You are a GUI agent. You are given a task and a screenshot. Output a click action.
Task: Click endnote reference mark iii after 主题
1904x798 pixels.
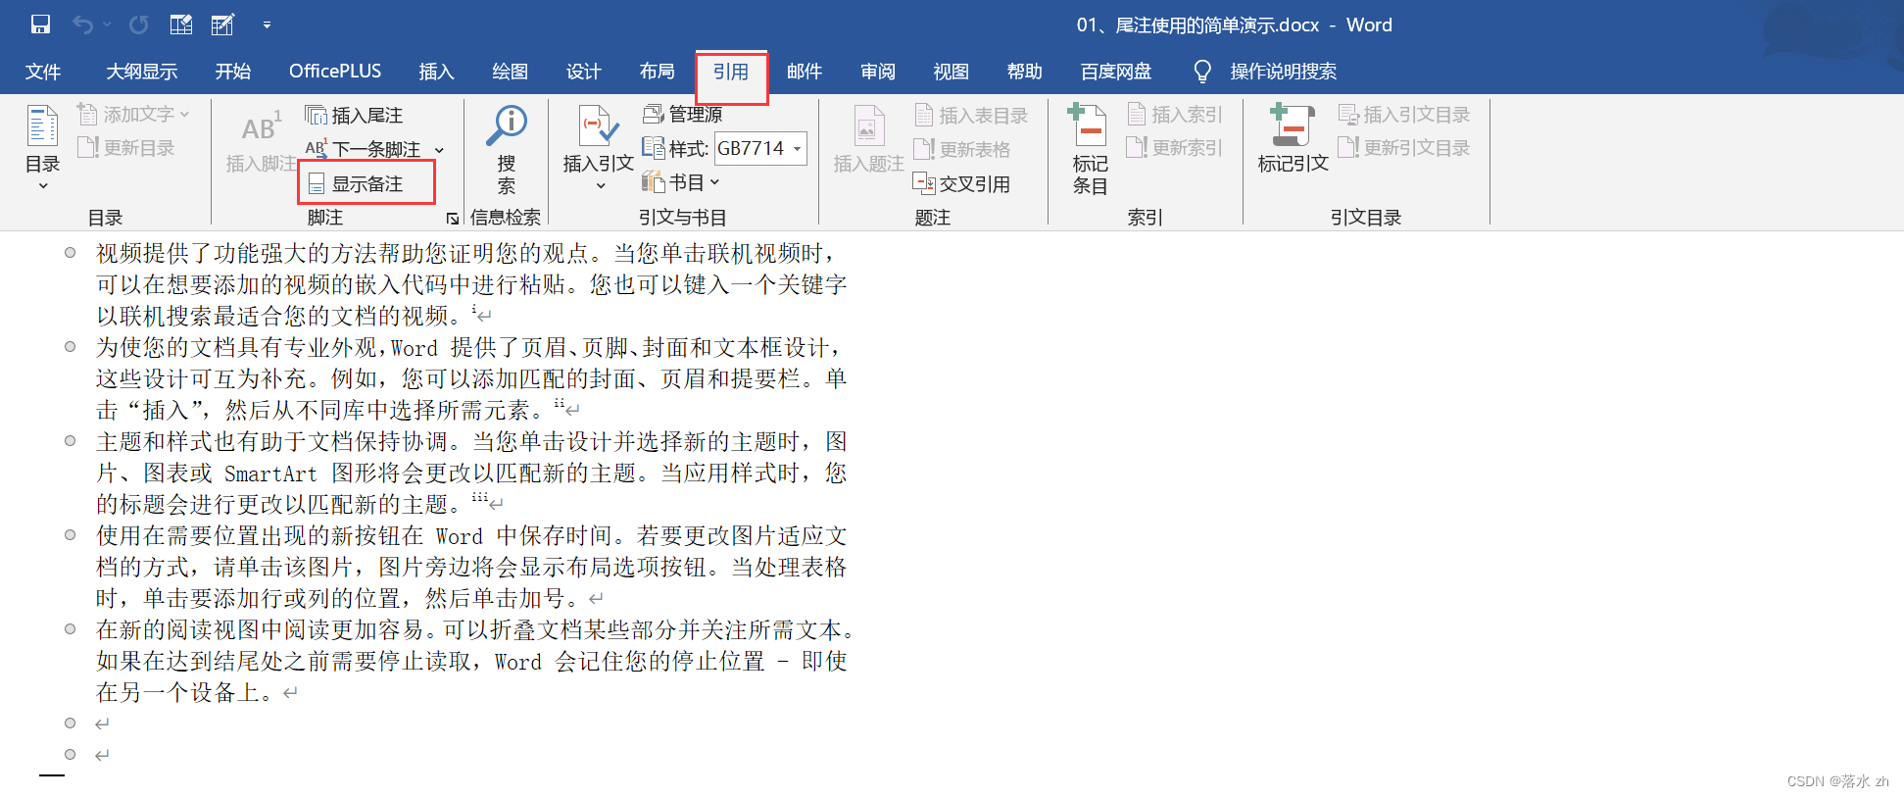click(x=480, y=497)
